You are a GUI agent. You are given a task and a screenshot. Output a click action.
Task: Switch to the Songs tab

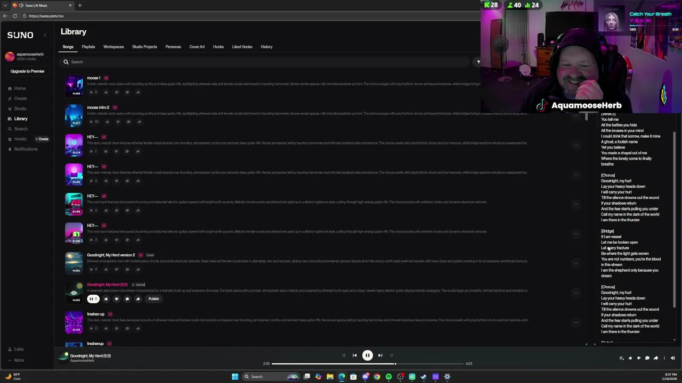coord(68,47)
